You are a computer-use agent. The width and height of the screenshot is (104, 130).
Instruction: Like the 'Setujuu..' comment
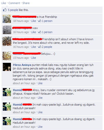pos(33,58)
